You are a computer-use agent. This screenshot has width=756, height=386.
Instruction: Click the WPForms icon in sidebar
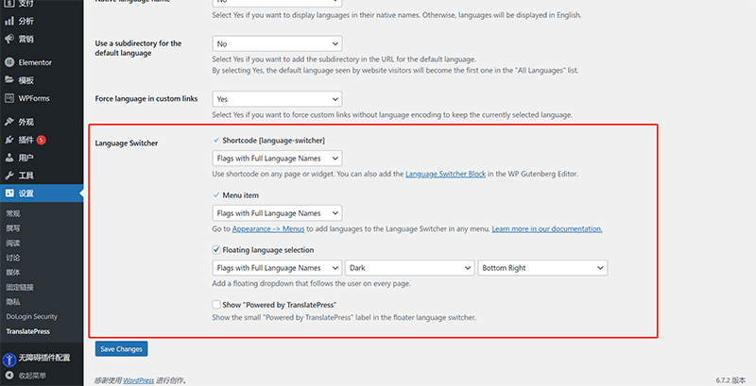click(x=9, y=98)
